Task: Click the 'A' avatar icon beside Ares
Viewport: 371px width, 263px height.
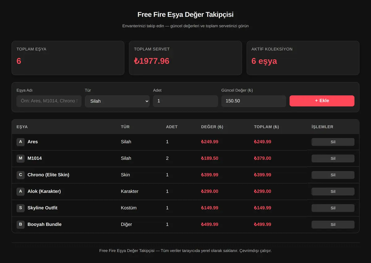Action: (20, 142)
